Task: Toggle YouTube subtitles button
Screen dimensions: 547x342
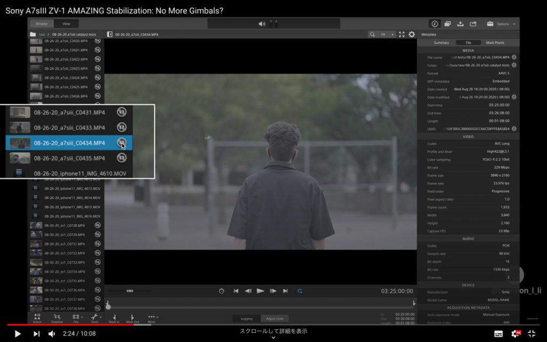Action: (x=498, y=333)
